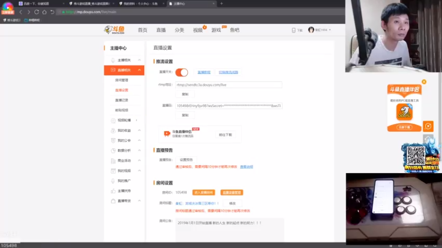Click the Douyu logo in the header

[114, 30]
